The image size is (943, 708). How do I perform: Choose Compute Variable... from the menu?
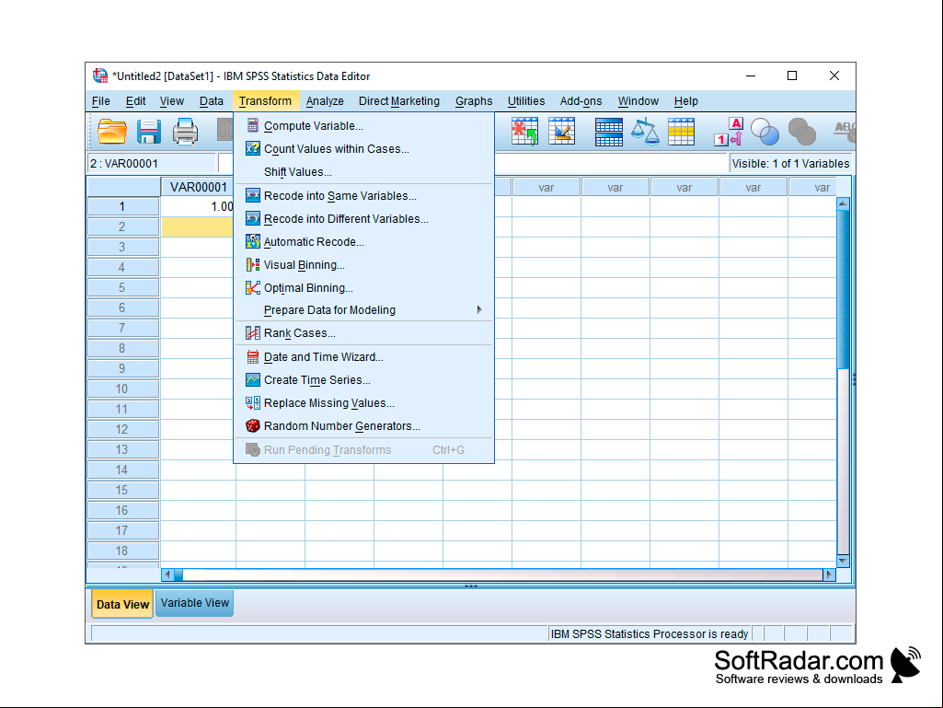(x=363, y=126)
